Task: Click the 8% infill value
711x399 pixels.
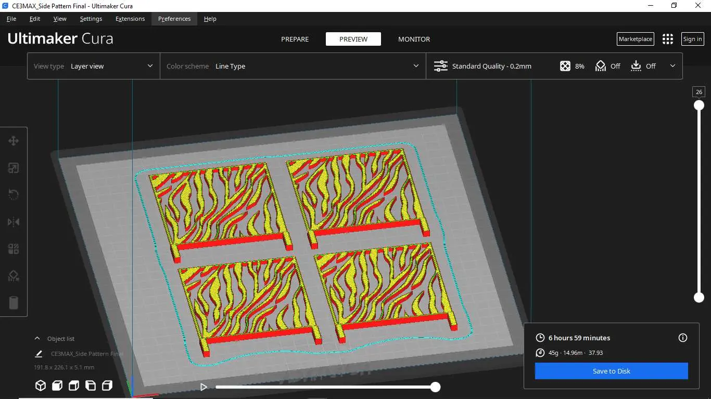Action: [x=580, y=66]
